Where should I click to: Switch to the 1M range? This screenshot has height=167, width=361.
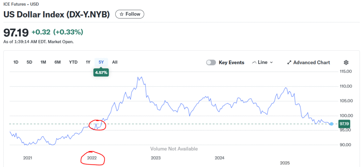tap(43, 62)
